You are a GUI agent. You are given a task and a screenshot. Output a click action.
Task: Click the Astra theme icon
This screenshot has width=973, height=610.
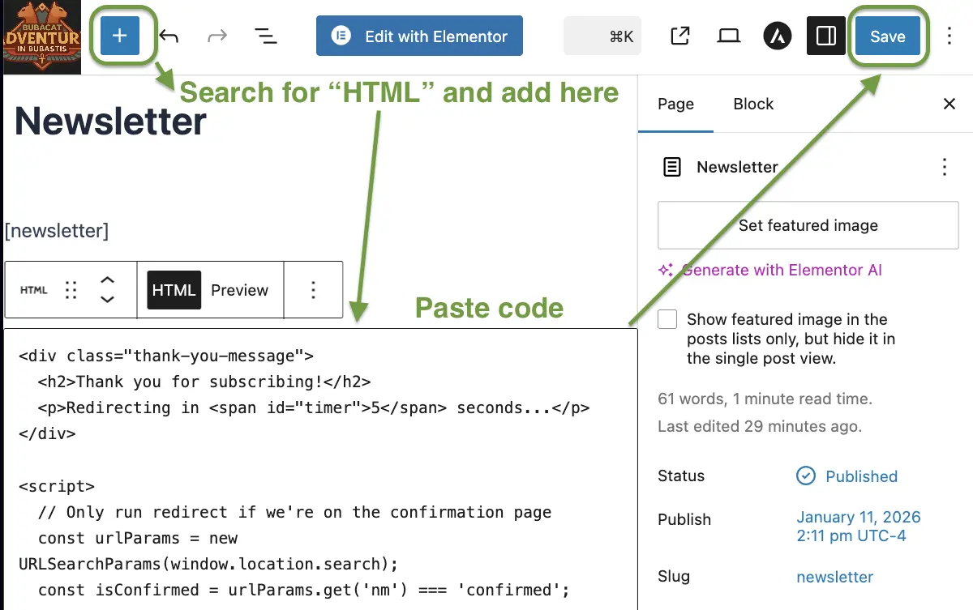coord(777,36)
